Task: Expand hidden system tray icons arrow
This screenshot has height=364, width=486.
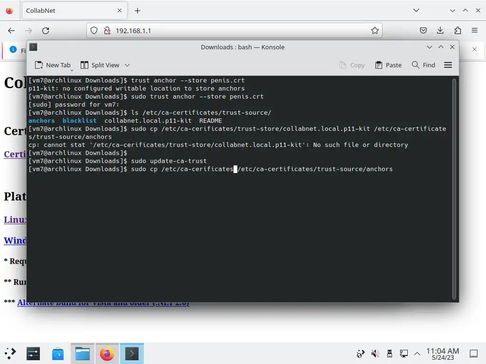Action: pos(417,354)
